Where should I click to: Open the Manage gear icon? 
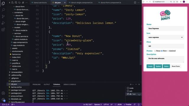[x=3, y=100]
